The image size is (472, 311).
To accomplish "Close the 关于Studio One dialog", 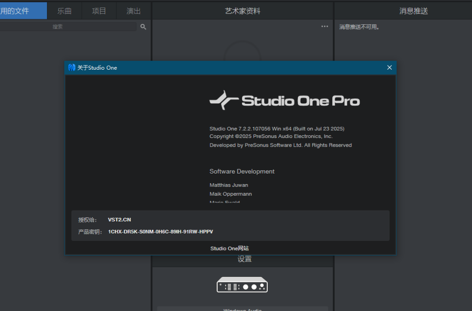I will (389, 67).
